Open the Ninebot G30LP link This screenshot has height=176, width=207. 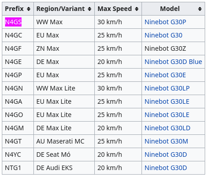(167, 88)
